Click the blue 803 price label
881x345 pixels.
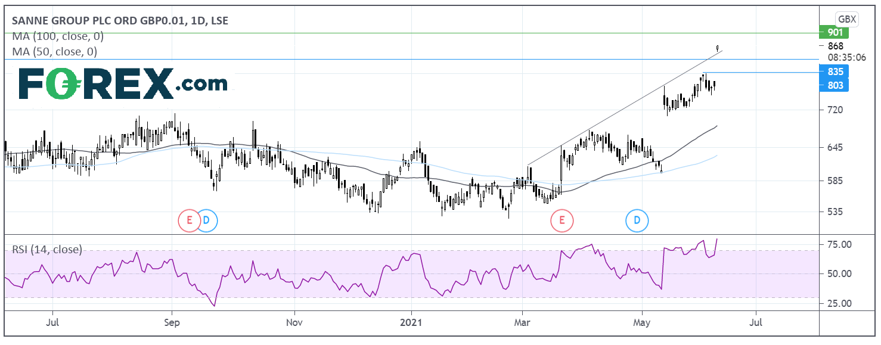(x=834, y=85)
